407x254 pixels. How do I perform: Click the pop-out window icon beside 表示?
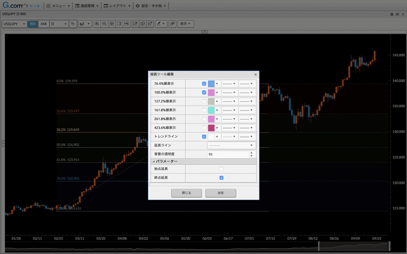pos(172,23)
